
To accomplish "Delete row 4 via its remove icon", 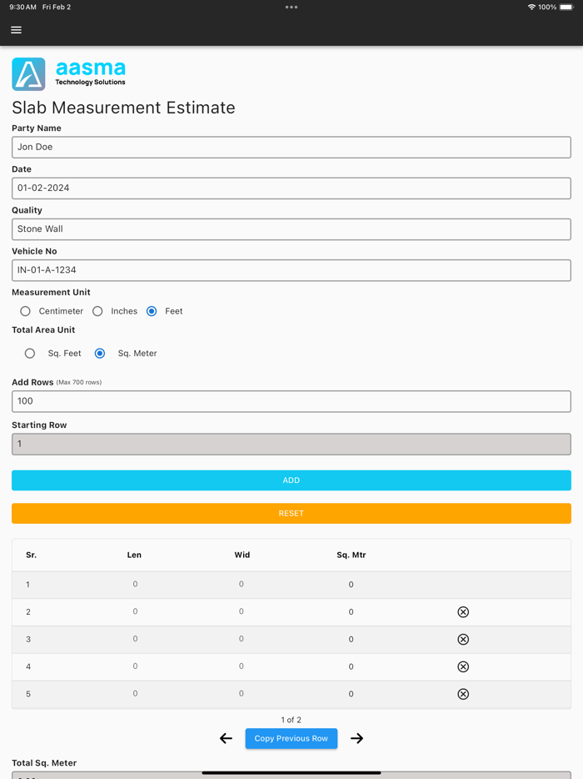I will tap(463, 666).
